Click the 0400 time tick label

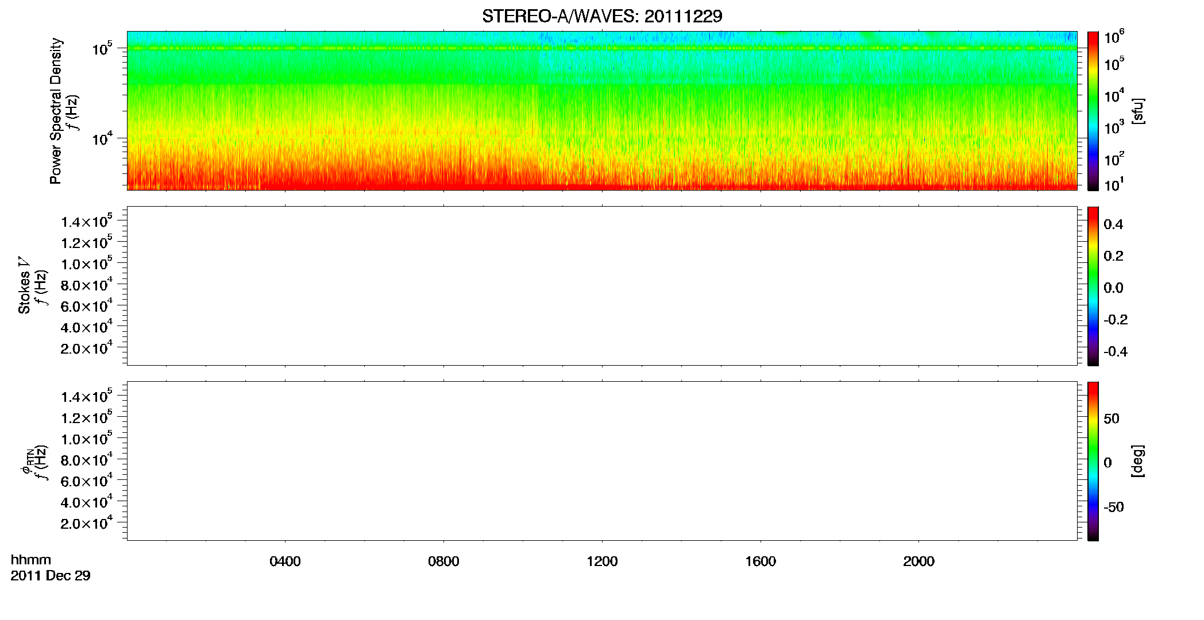click(x=285, y=561)
